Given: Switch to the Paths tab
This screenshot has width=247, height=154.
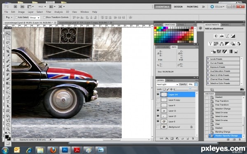Looking at the screenshot, I should point(170,80).
